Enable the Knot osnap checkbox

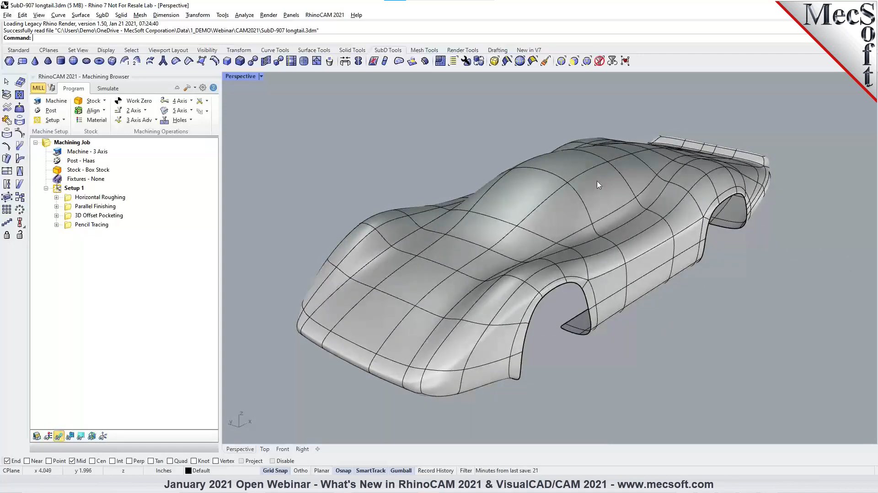pos(193,461)
